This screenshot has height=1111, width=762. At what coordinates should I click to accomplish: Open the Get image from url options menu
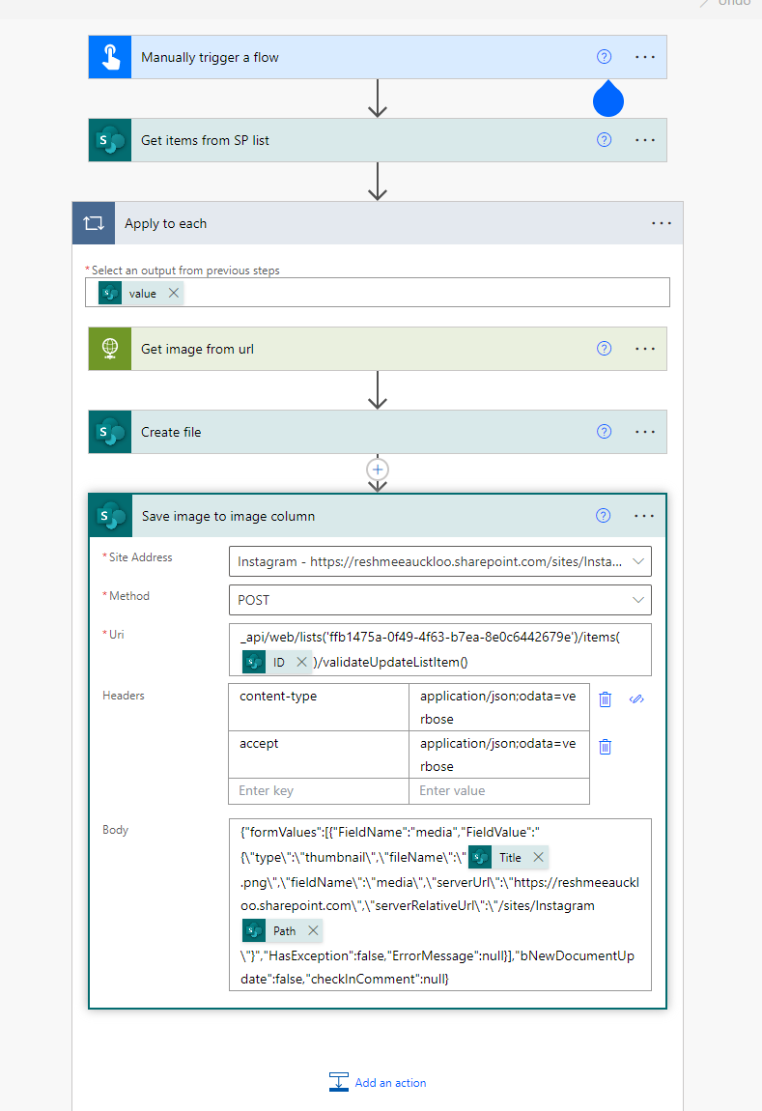[644, 349]
